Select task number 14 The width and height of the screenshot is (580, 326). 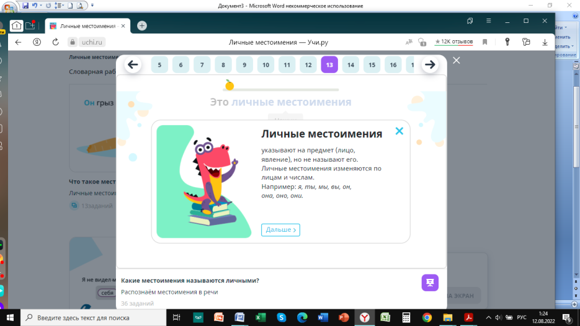[350, 64]
